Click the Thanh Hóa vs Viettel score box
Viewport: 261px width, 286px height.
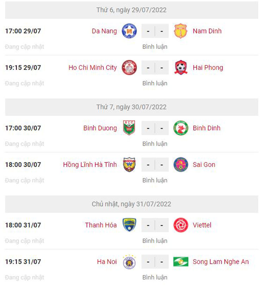click(x=155, y=225)
